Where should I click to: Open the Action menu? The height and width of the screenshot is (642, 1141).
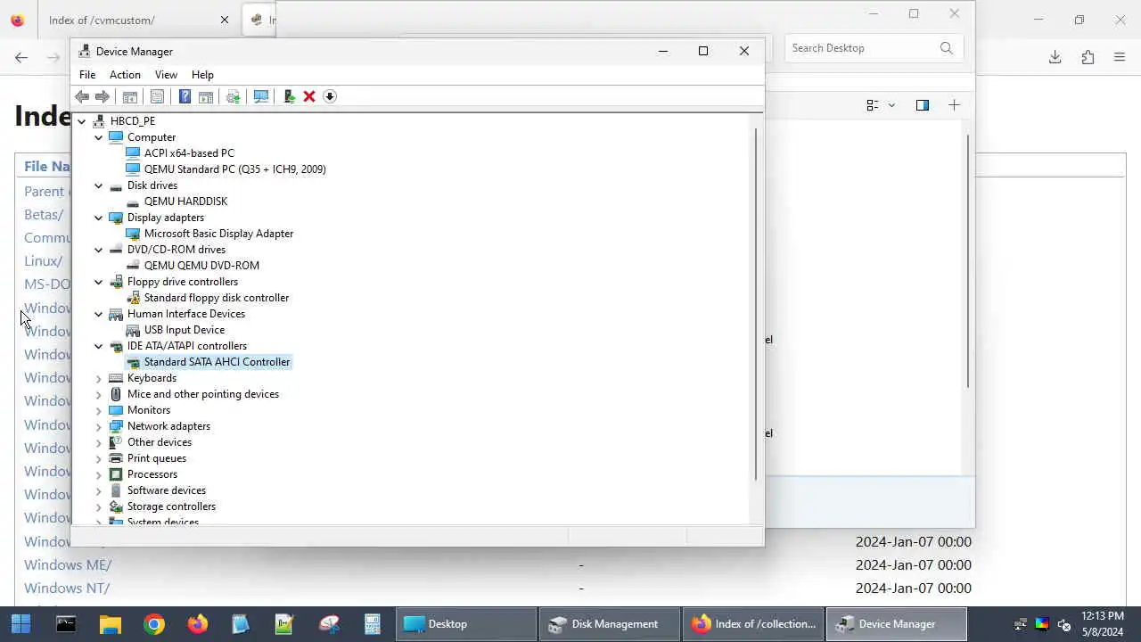point(125,75)
